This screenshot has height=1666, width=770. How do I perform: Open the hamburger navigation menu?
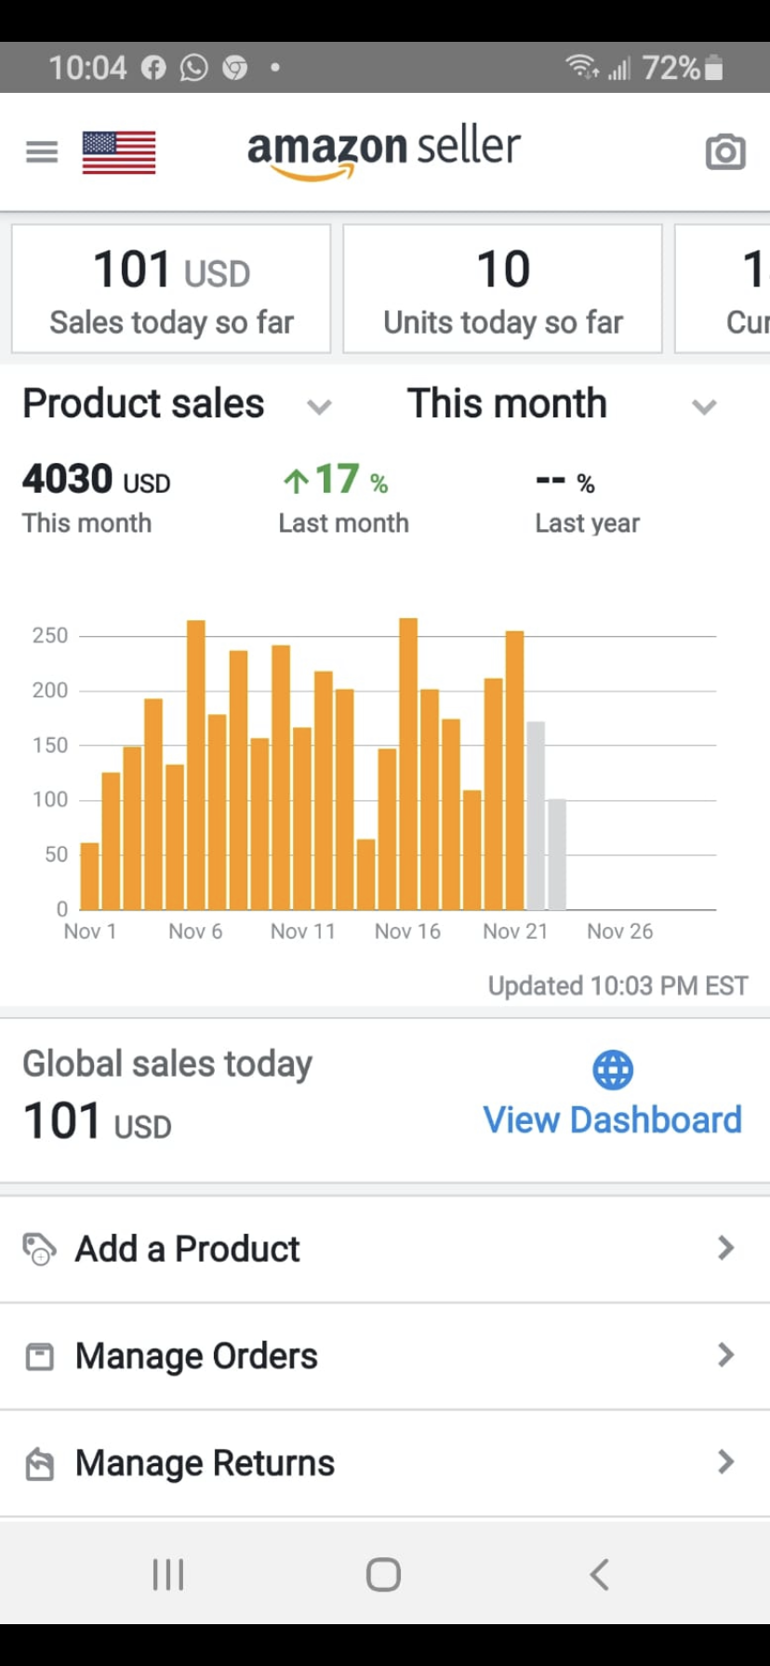(42, 152)
